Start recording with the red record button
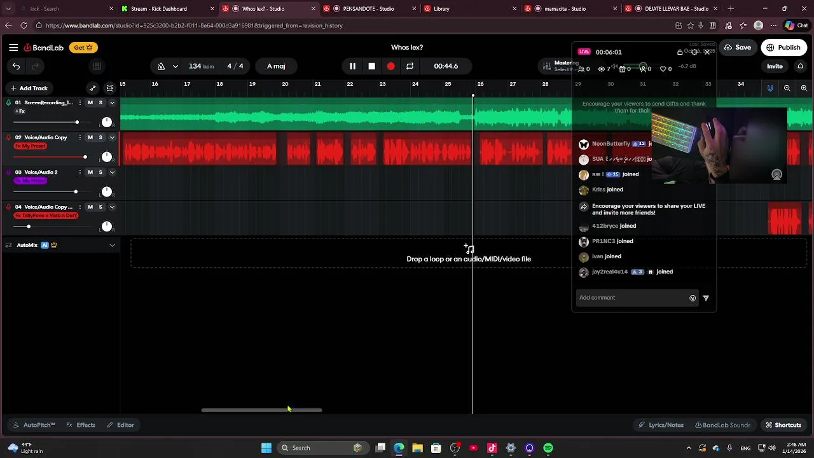Screen dimensions: 814x458 390,66
